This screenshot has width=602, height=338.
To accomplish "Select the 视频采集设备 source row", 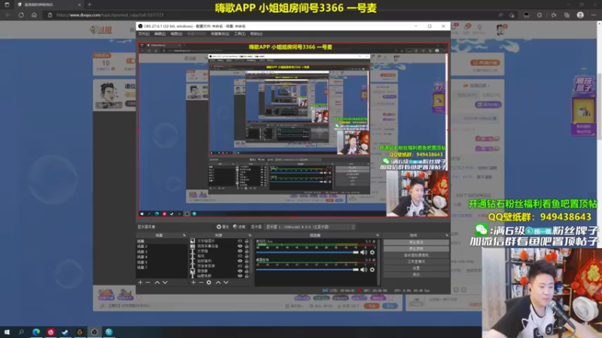I will pyautogui.click(x=220, y=246).
